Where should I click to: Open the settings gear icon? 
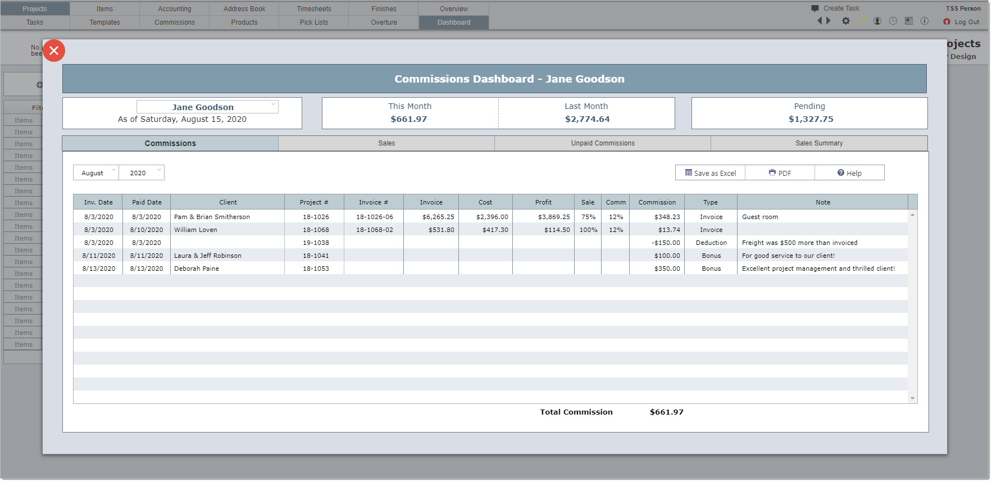(846, 21)
